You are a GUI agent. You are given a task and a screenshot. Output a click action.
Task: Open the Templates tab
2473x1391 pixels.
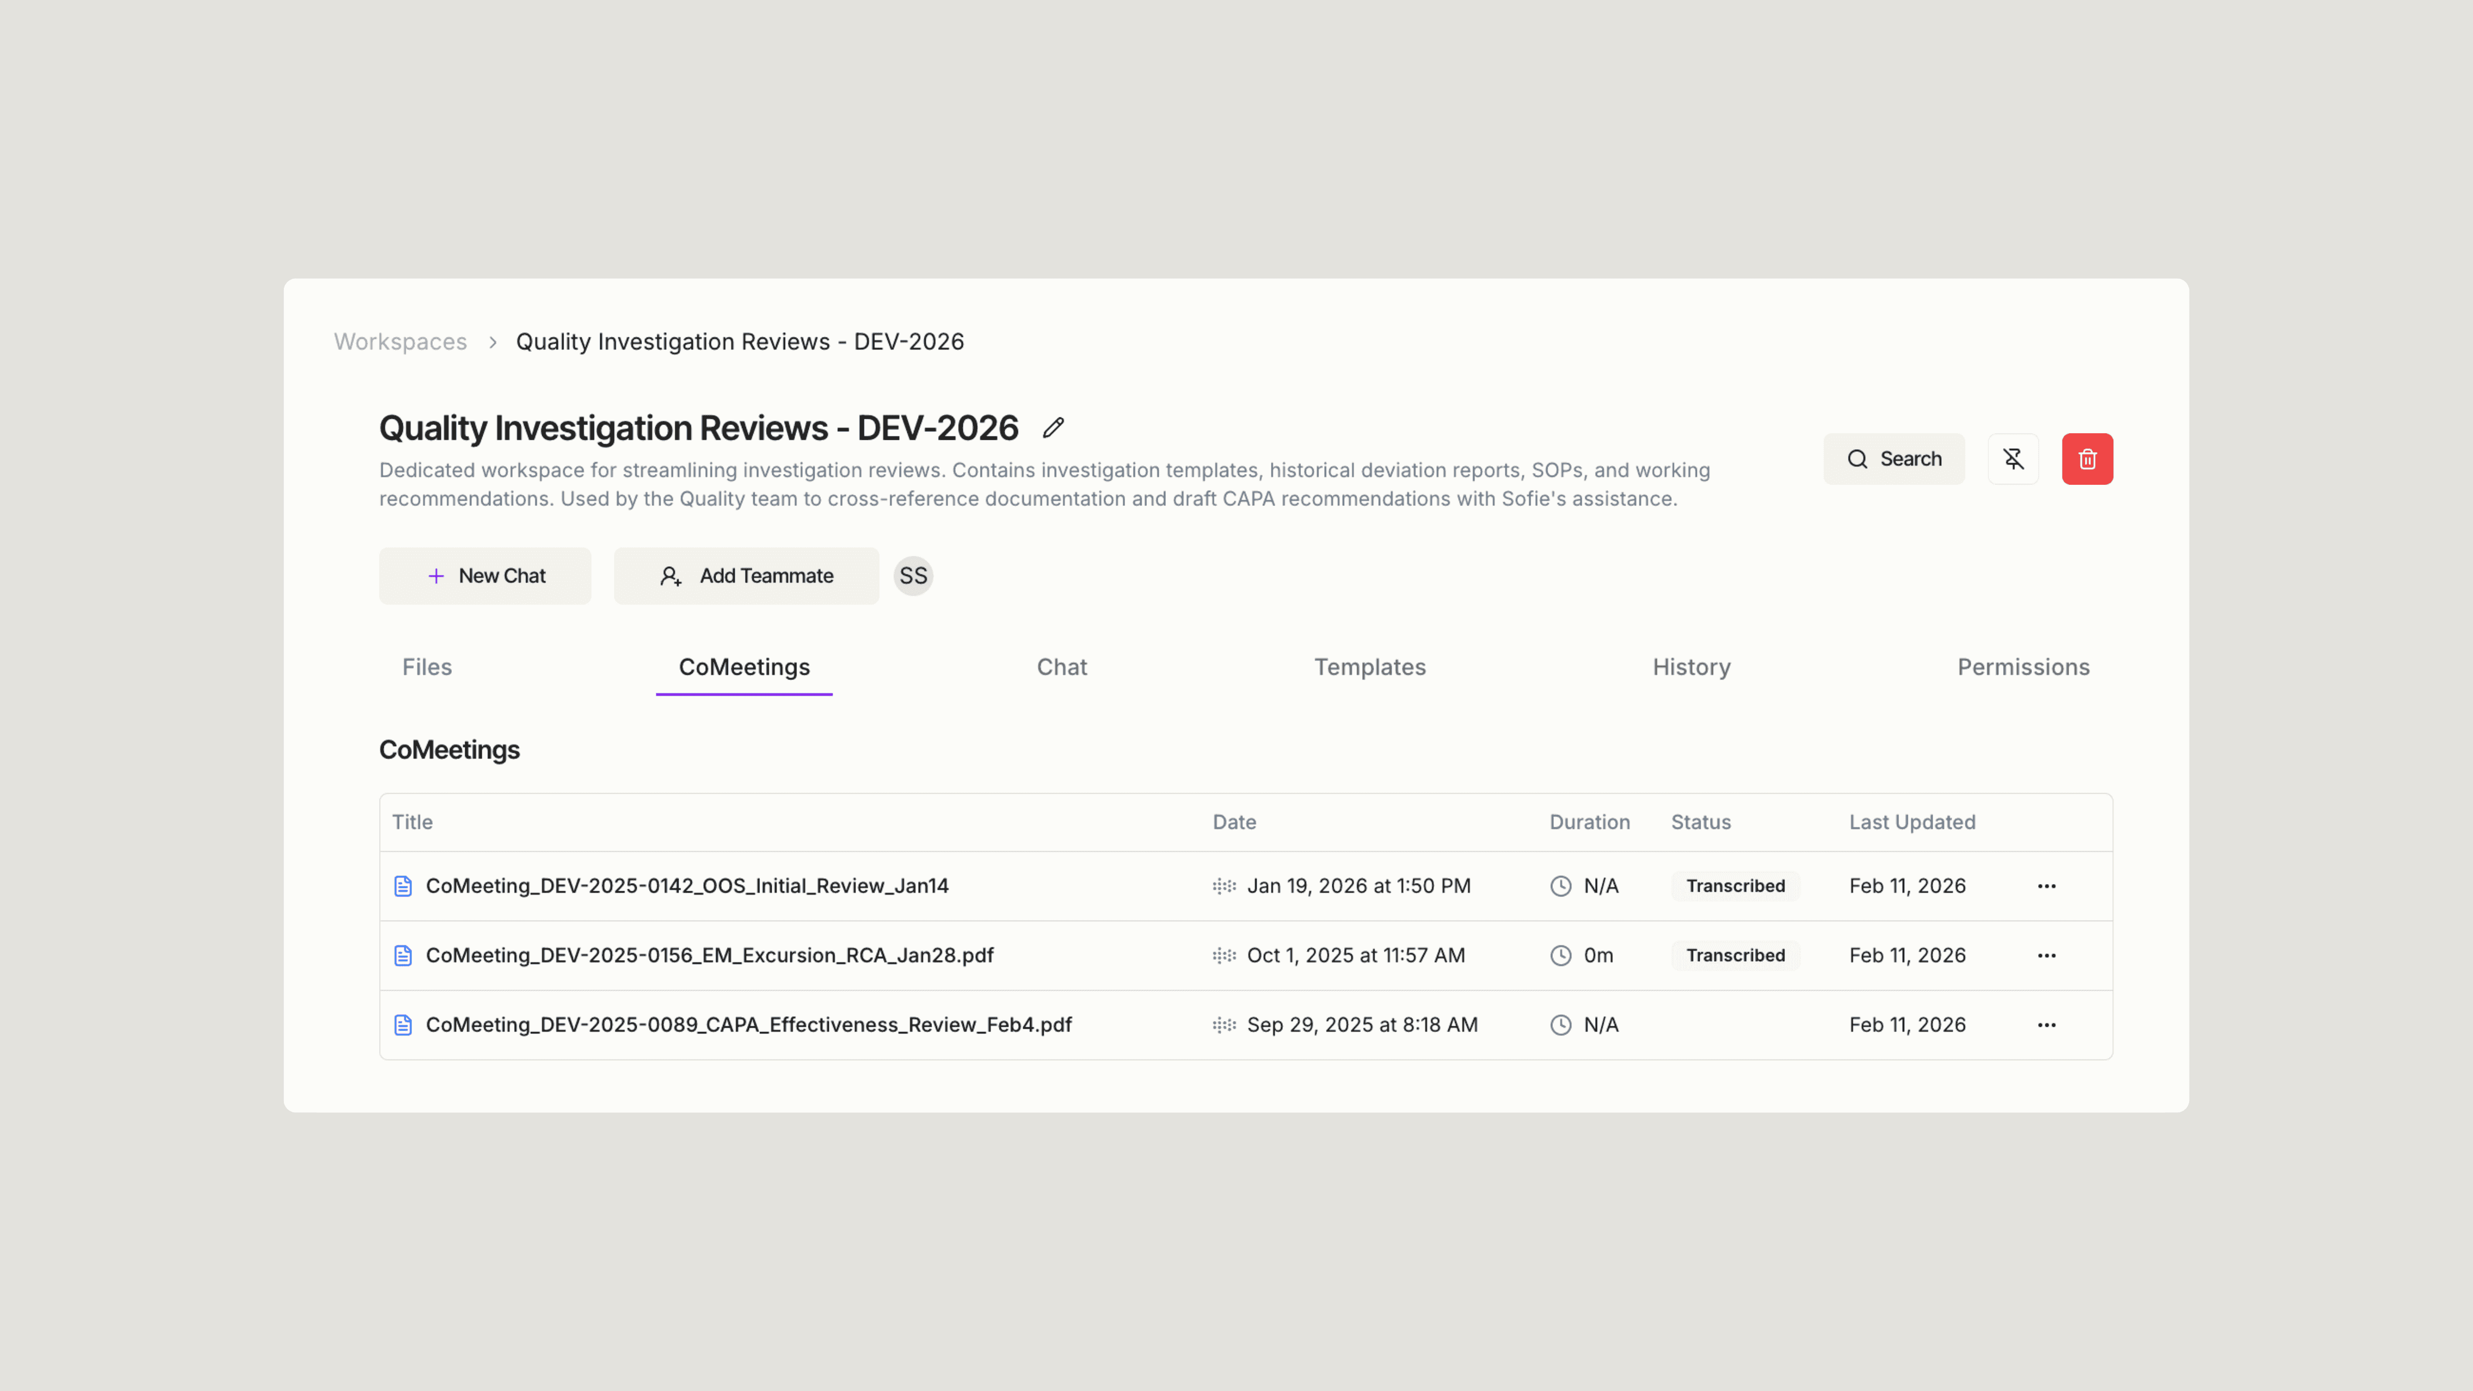click(1370, 667)
